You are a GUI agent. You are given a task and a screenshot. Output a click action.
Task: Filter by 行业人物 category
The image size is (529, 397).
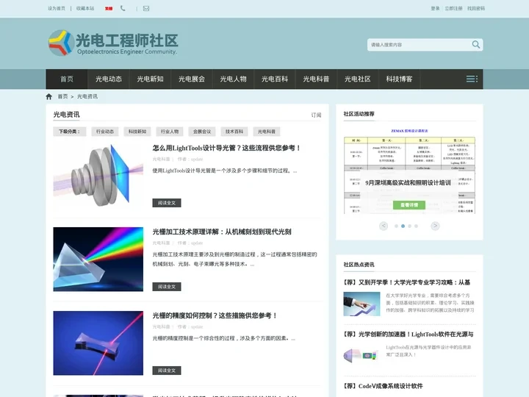[x=170, y=132]
